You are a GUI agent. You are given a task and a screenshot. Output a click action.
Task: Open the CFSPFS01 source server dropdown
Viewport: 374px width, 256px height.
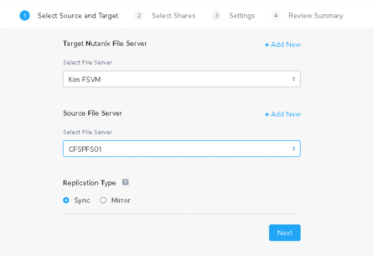(x=181, y=148)
